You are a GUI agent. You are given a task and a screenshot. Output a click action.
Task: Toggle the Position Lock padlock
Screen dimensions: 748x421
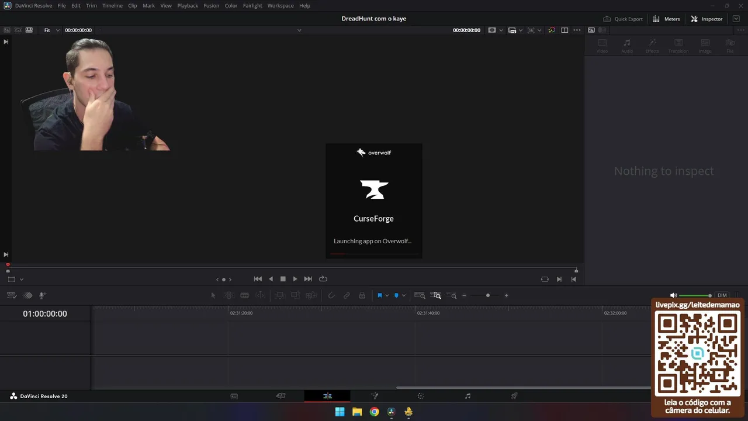(x=362, y=295)
